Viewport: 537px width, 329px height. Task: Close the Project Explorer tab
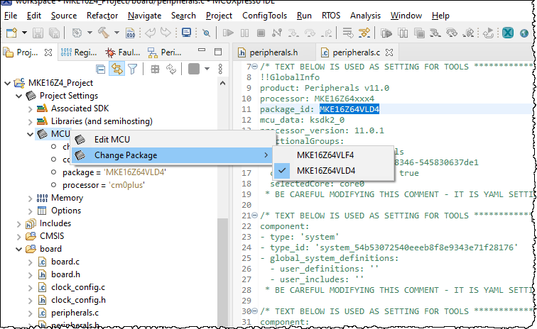(48, 52)
